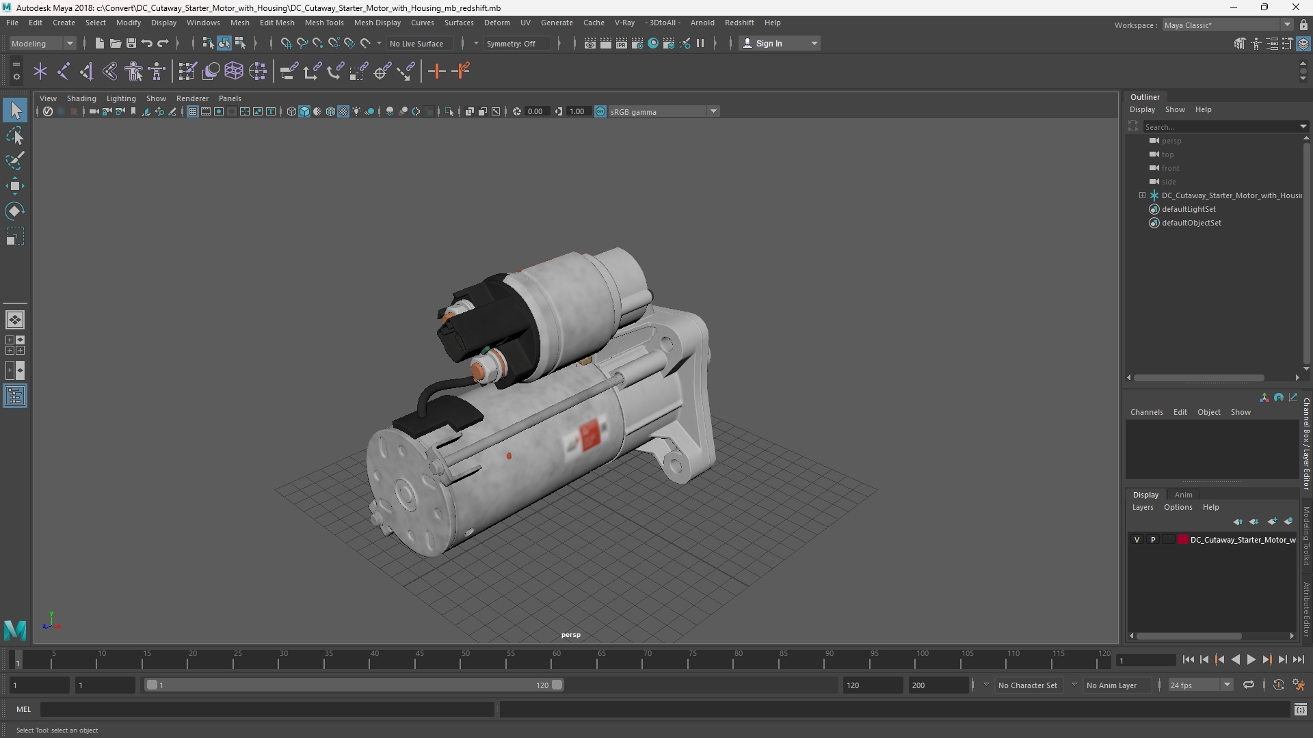Toggle loop playback mode button
This screenshot has width=1313, height=738.
click(x=1249, y=685)
